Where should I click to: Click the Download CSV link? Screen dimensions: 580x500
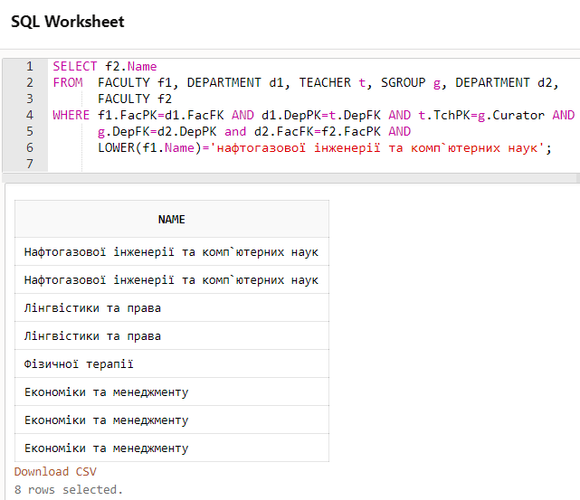pyautogui.click(x=55, y=471)
